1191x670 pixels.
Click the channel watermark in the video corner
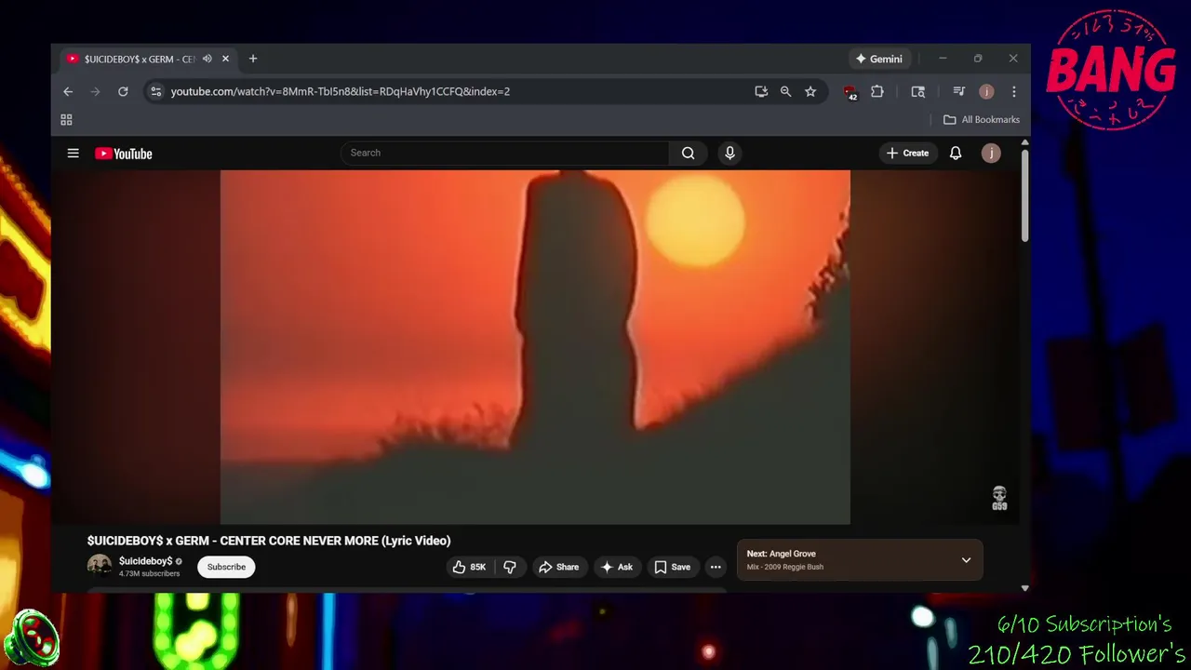click(999, 499)
